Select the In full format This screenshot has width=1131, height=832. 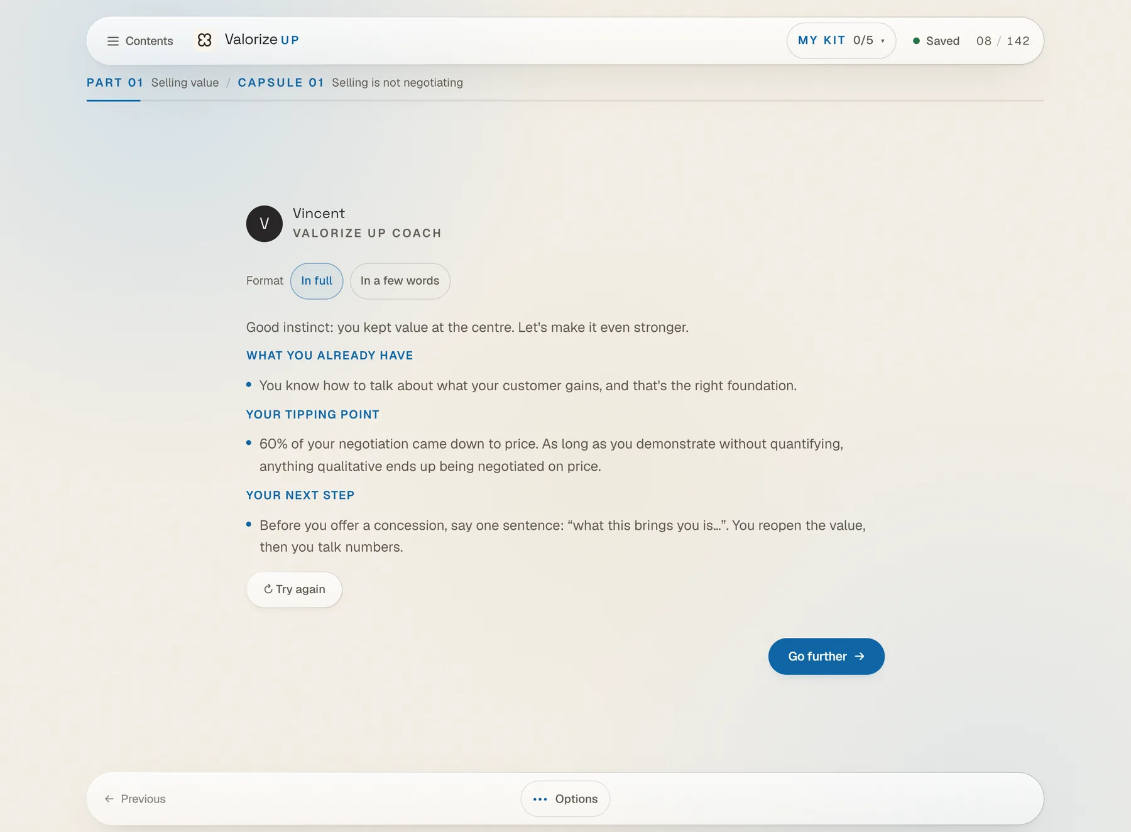[317, 281]
